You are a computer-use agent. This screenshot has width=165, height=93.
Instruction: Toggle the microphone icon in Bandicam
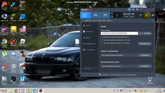112,17
